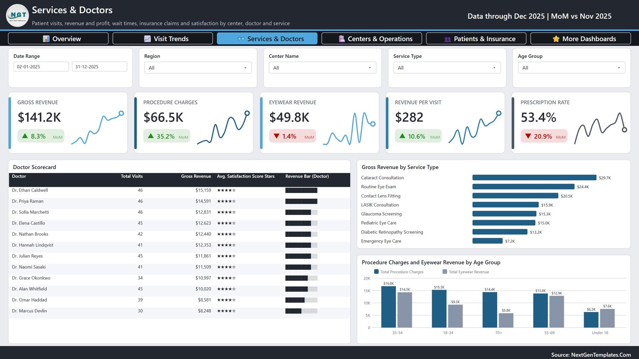Expand the Center Name dropdown
Viewport: 639px width, 359px height.
[322, 68]
